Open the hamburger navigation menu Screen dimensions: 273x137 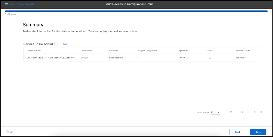coord(6,4)
